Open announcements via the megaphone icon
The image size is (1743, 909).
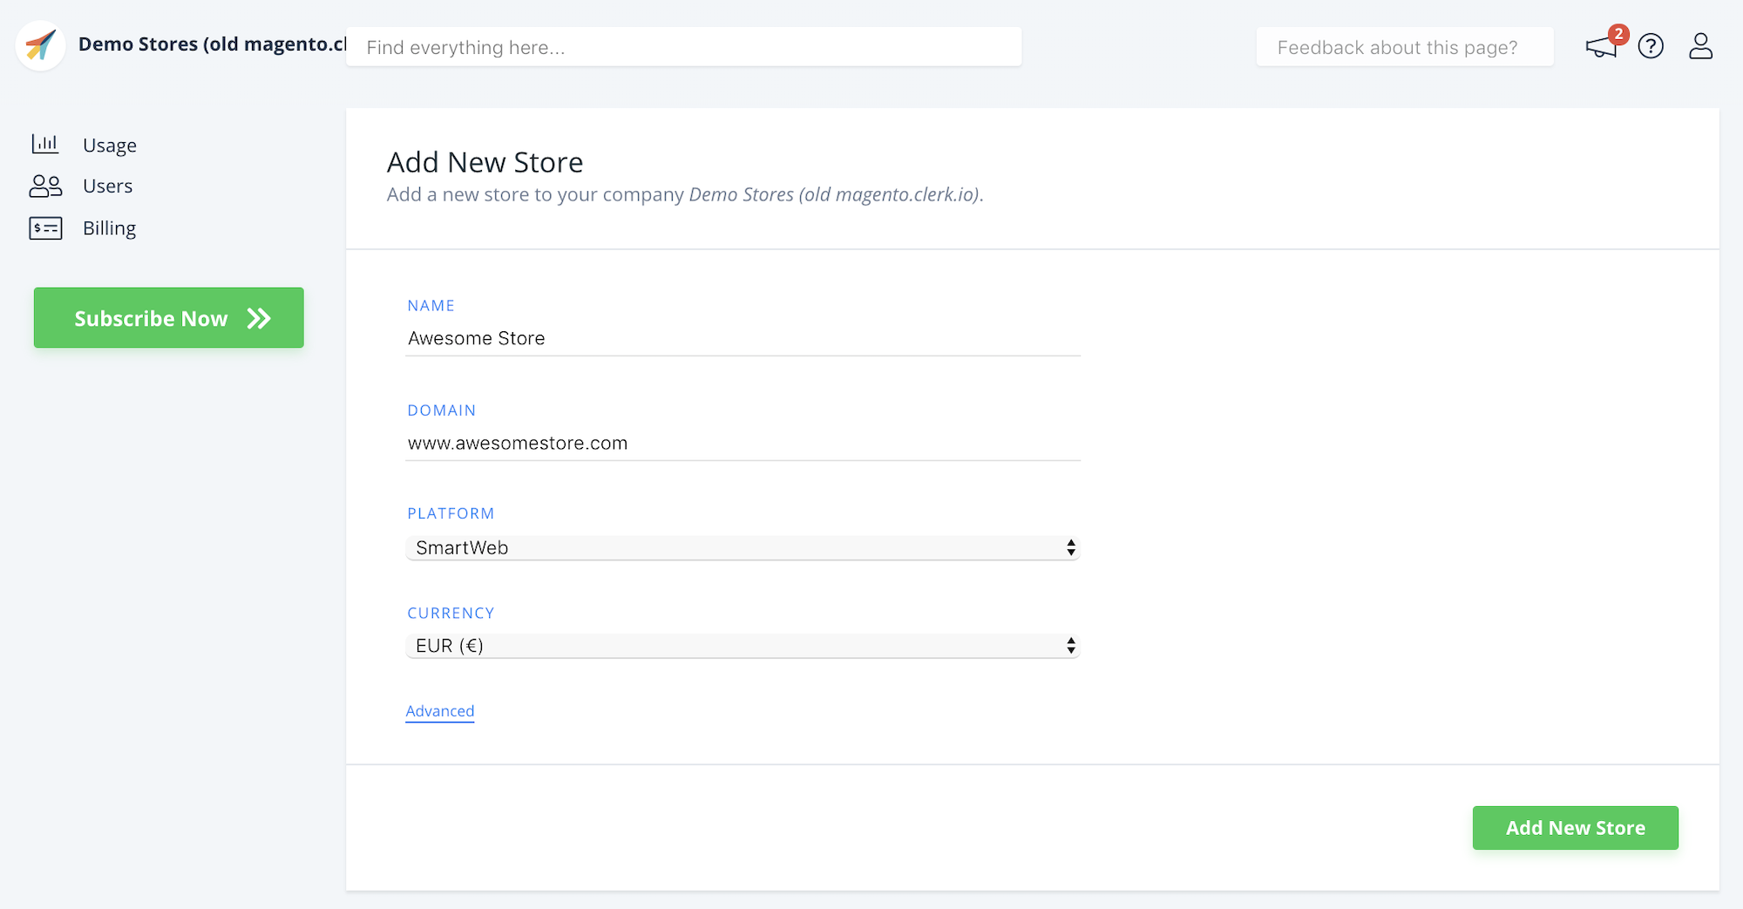click(1602, 50)
